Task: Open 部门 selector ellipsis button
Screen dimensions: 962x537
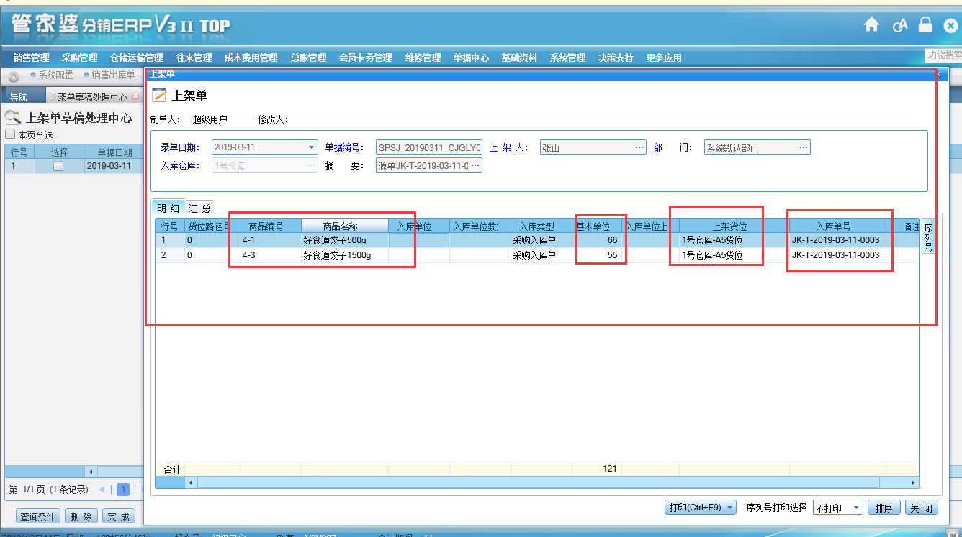Action: tap(804, 147)
